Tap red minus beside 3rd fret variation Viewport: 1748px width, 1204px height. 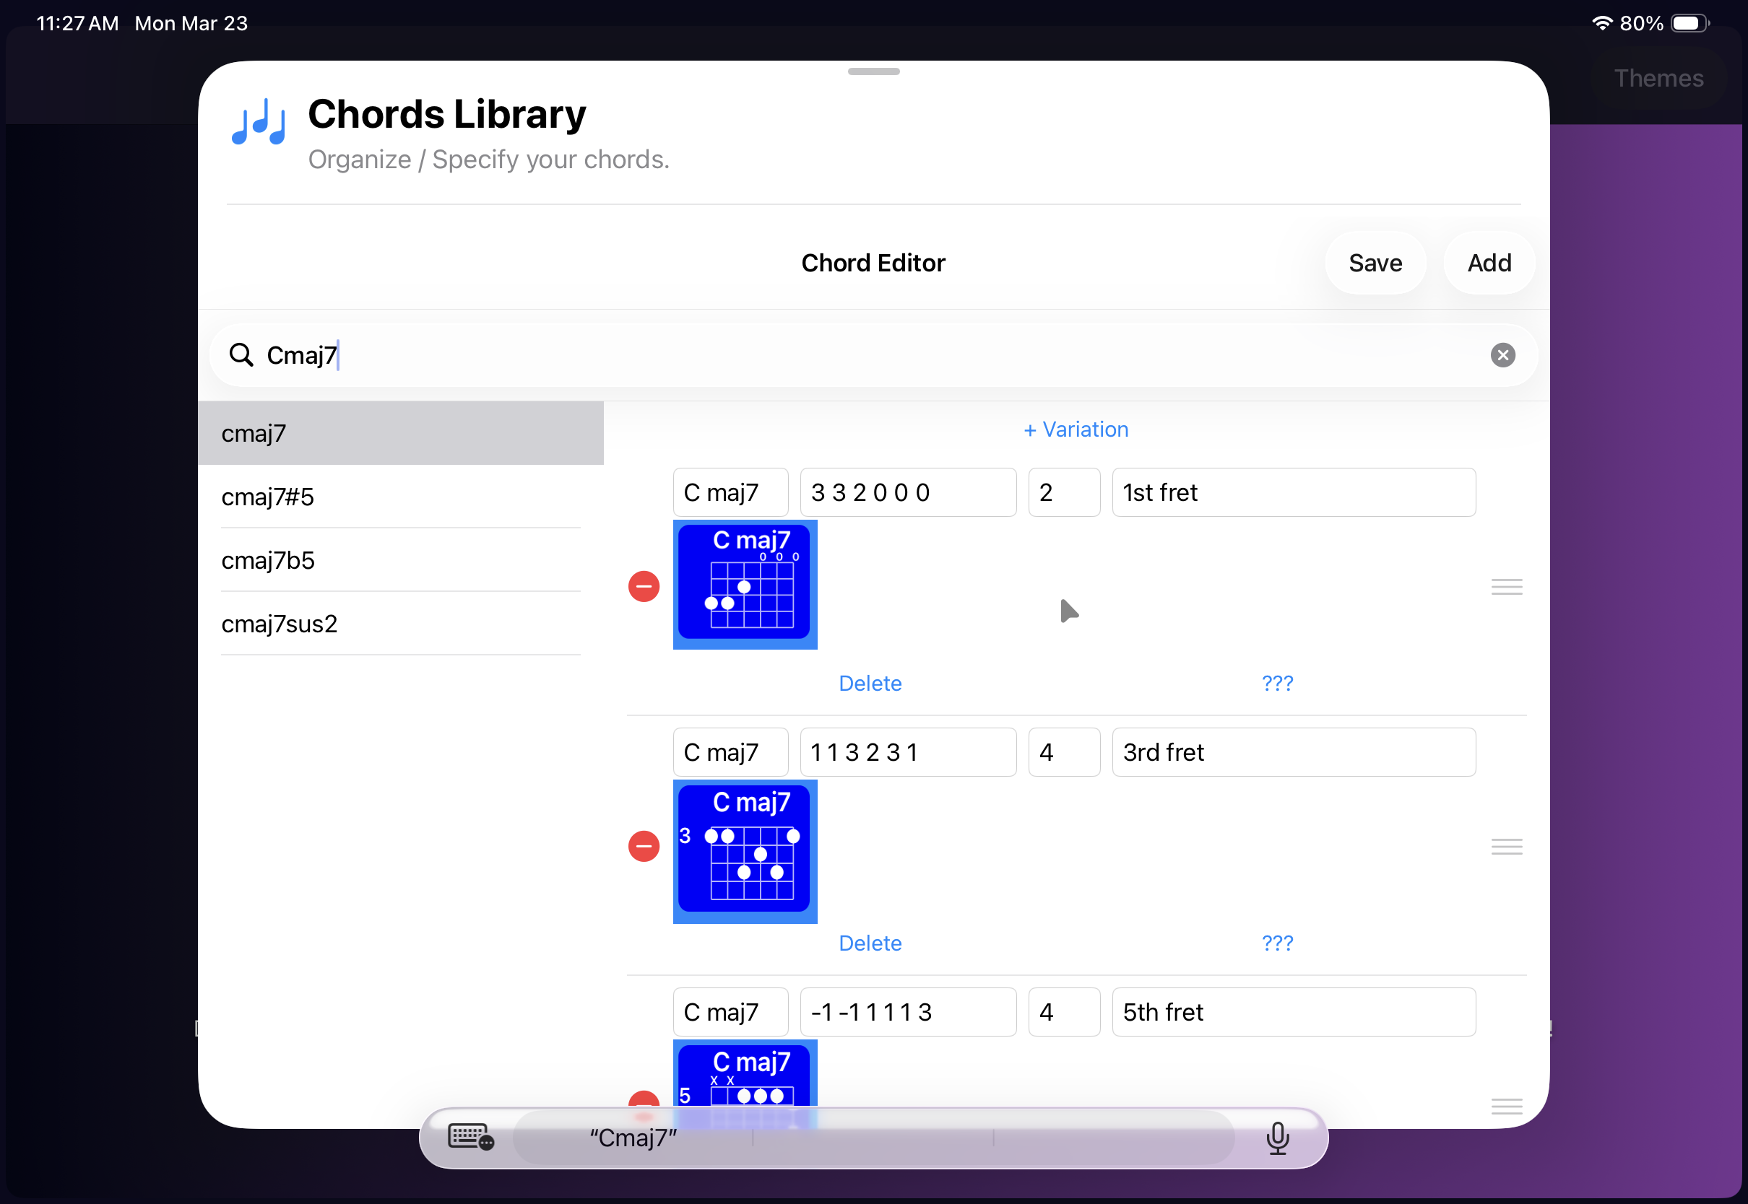coord(643,846)
